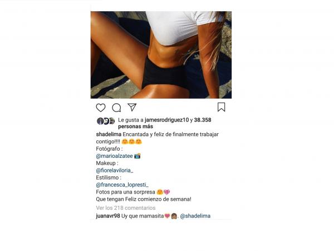Visit the @francesca_lopresti_ styling mention
This screenshot has height=251, width=334.
(122, 185)
